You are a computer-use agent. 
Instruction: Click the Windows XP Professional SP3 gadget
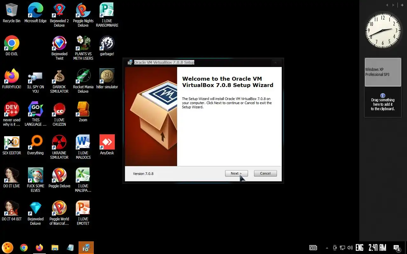coord(383,72)
